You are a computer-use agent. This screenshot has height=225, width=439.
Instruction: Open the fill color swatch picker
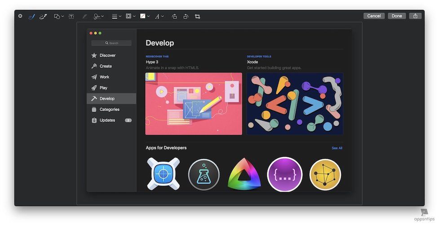pyautogui.click(x=145, y=16)
